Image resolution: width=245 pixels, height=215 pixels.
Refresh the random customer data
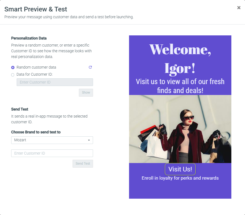(x=90, y=67)
